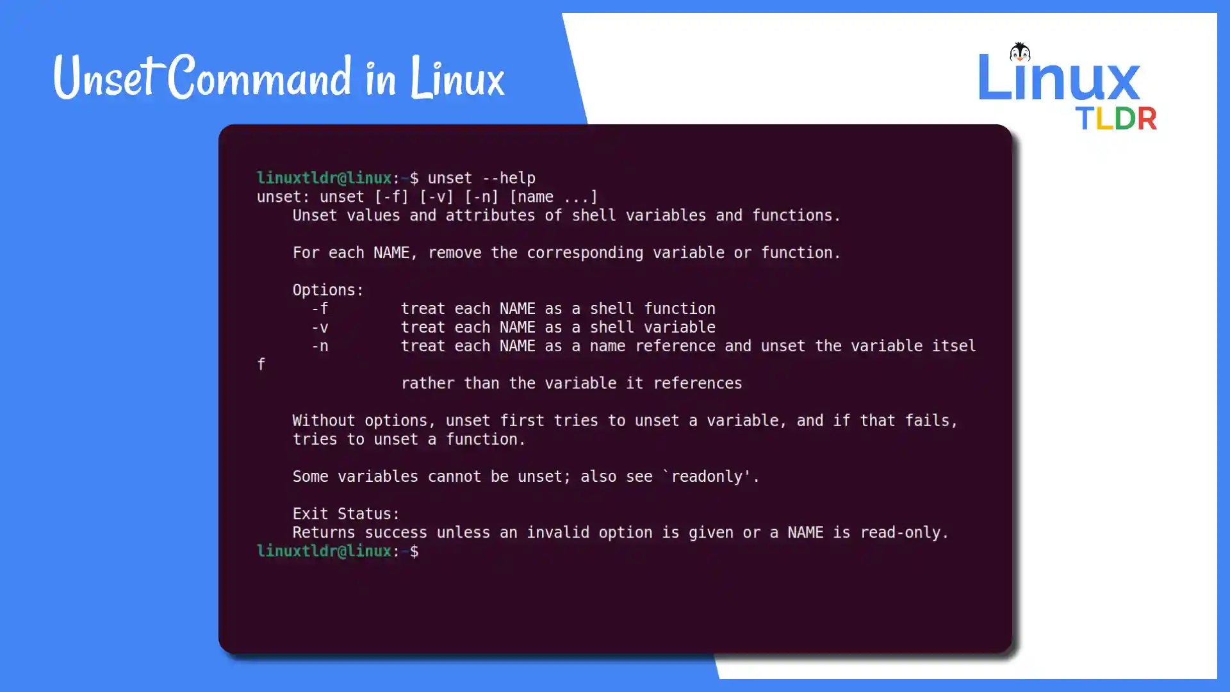
Task: Select the -f shell function option
Action: tap(321, 308)
